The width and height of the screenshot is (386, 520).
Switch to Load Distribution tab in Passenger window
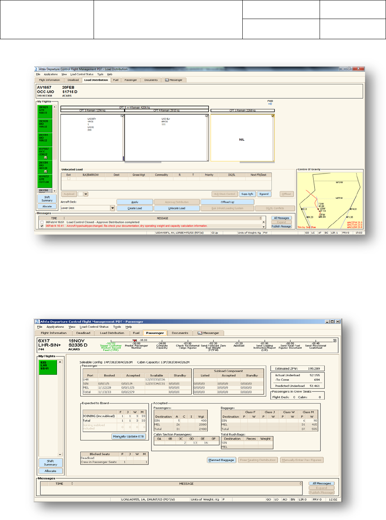tap(112, 333)
